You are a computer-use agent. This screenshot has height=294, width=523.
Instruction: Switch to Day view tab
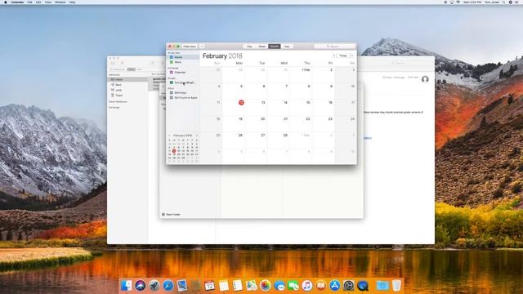(x=249, y=47)
